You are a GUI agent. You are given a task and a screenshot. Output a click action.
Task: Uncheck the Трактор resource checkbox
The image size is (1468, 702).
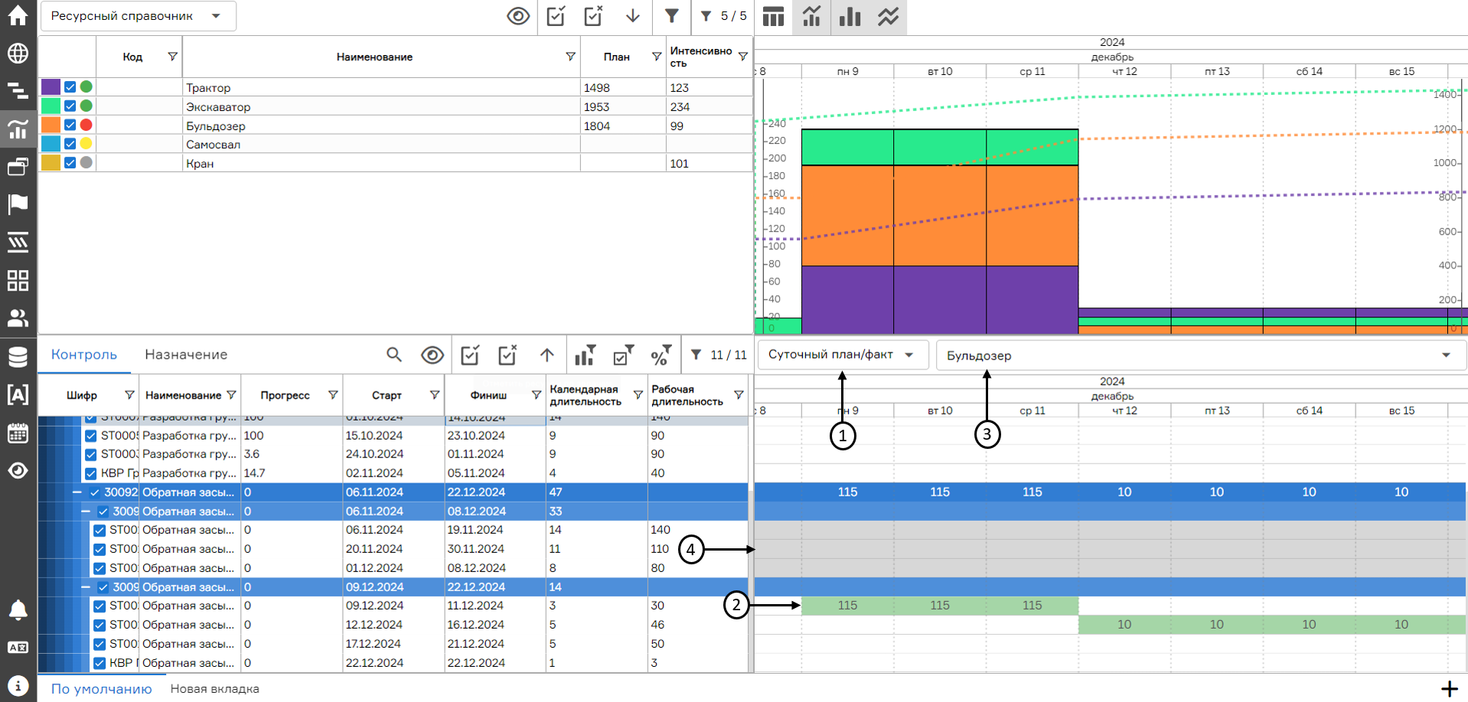70,87
